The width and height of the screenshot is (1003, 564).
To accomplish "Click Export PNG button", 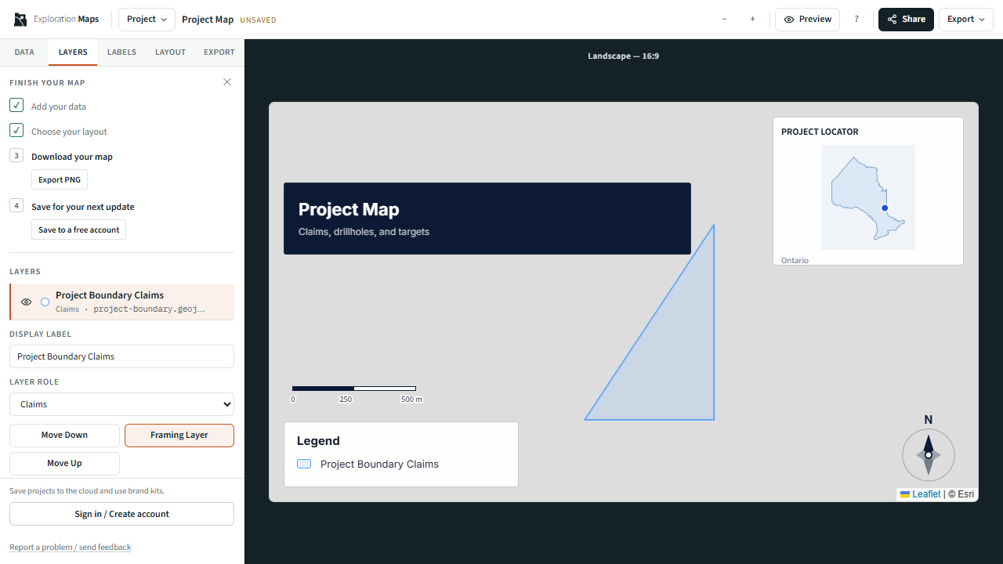I will coord(60,179).
